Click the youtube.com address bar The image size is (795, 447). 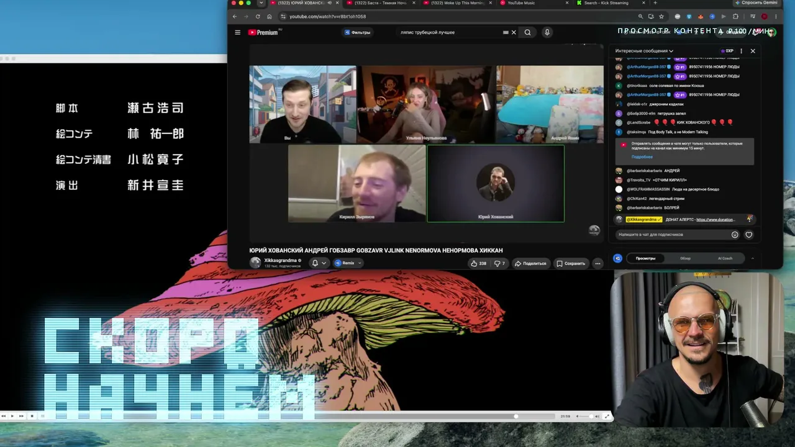pos(460,17)
